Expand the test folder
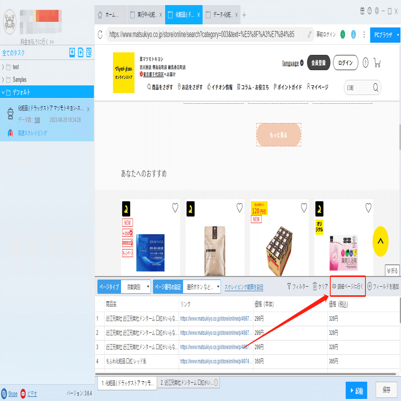Viewport: 401px width, 401px height. [3, 67]
